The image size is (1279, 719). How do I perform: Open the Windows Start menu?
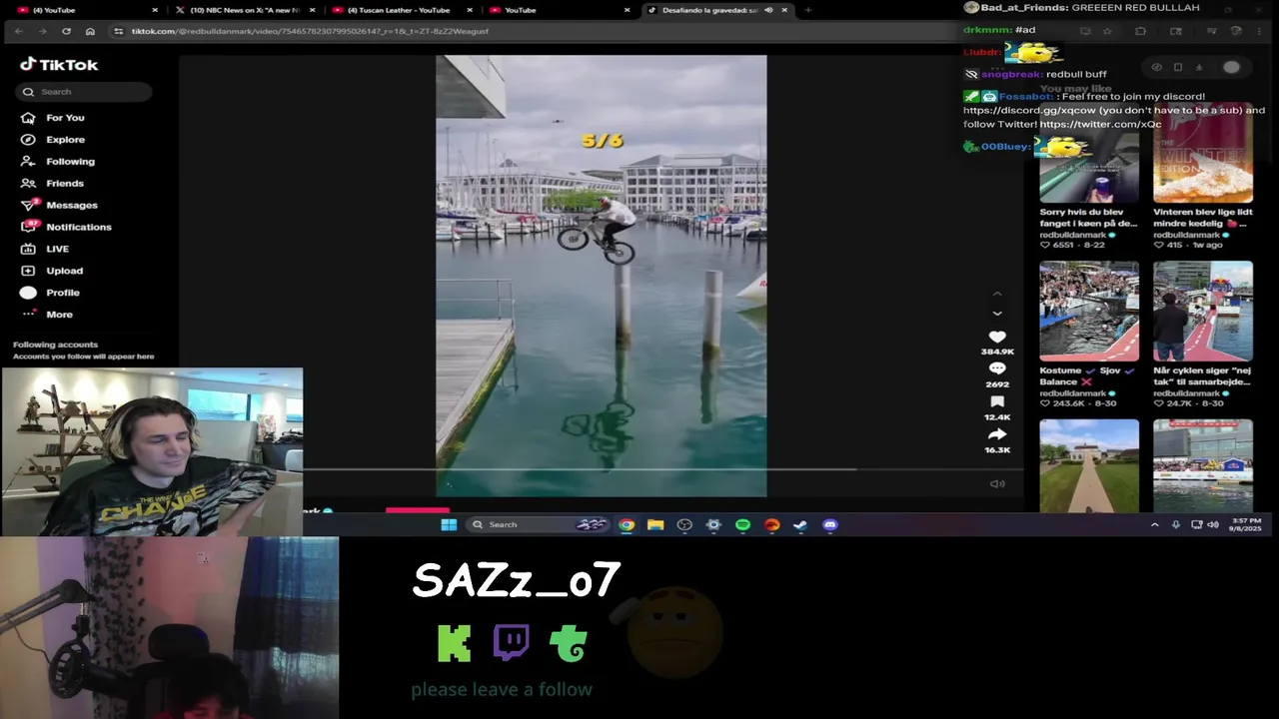tap(449, 524)
